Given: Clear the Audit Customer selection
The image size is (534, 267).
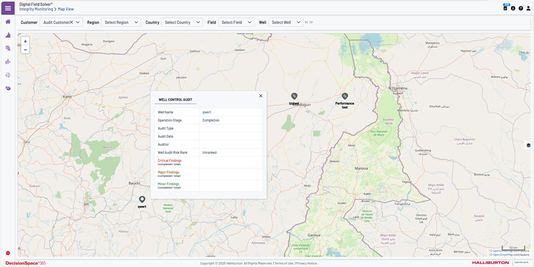Looking at the screenshot, I should pyautogui.click(x=71, y=22).
